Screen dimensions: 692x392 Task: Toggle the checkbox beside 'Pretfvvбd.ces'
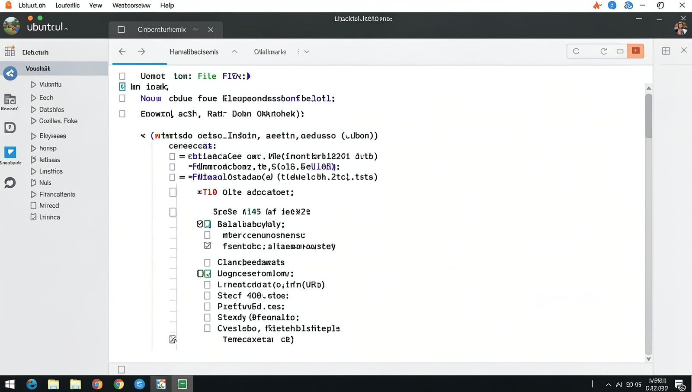(x=208, y=306)
